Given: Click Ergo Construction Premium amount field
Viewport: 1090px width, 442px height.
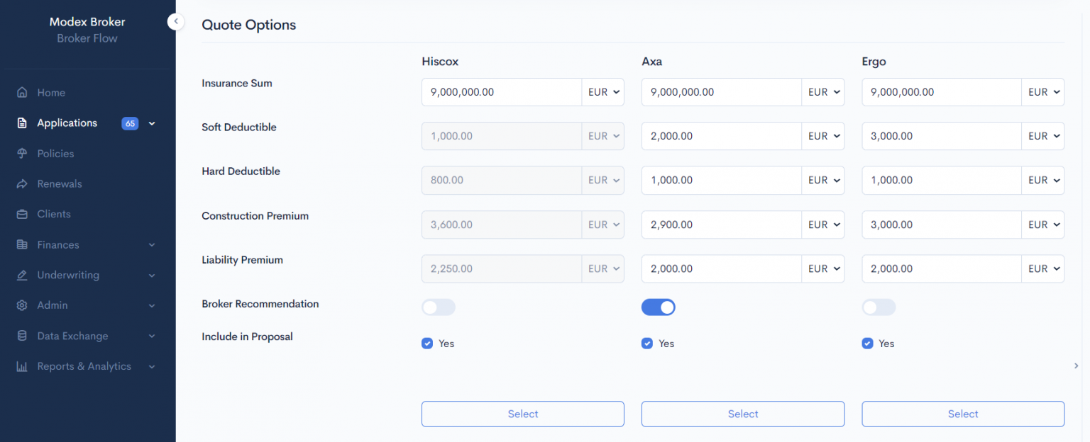Looking at the screenshot, I should click(x=941, y=225).
